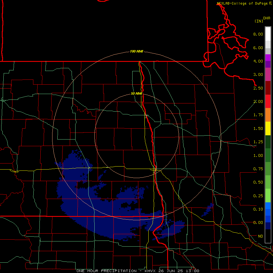
Task: Select the 0.00 legend value
Action: [258, 223]
